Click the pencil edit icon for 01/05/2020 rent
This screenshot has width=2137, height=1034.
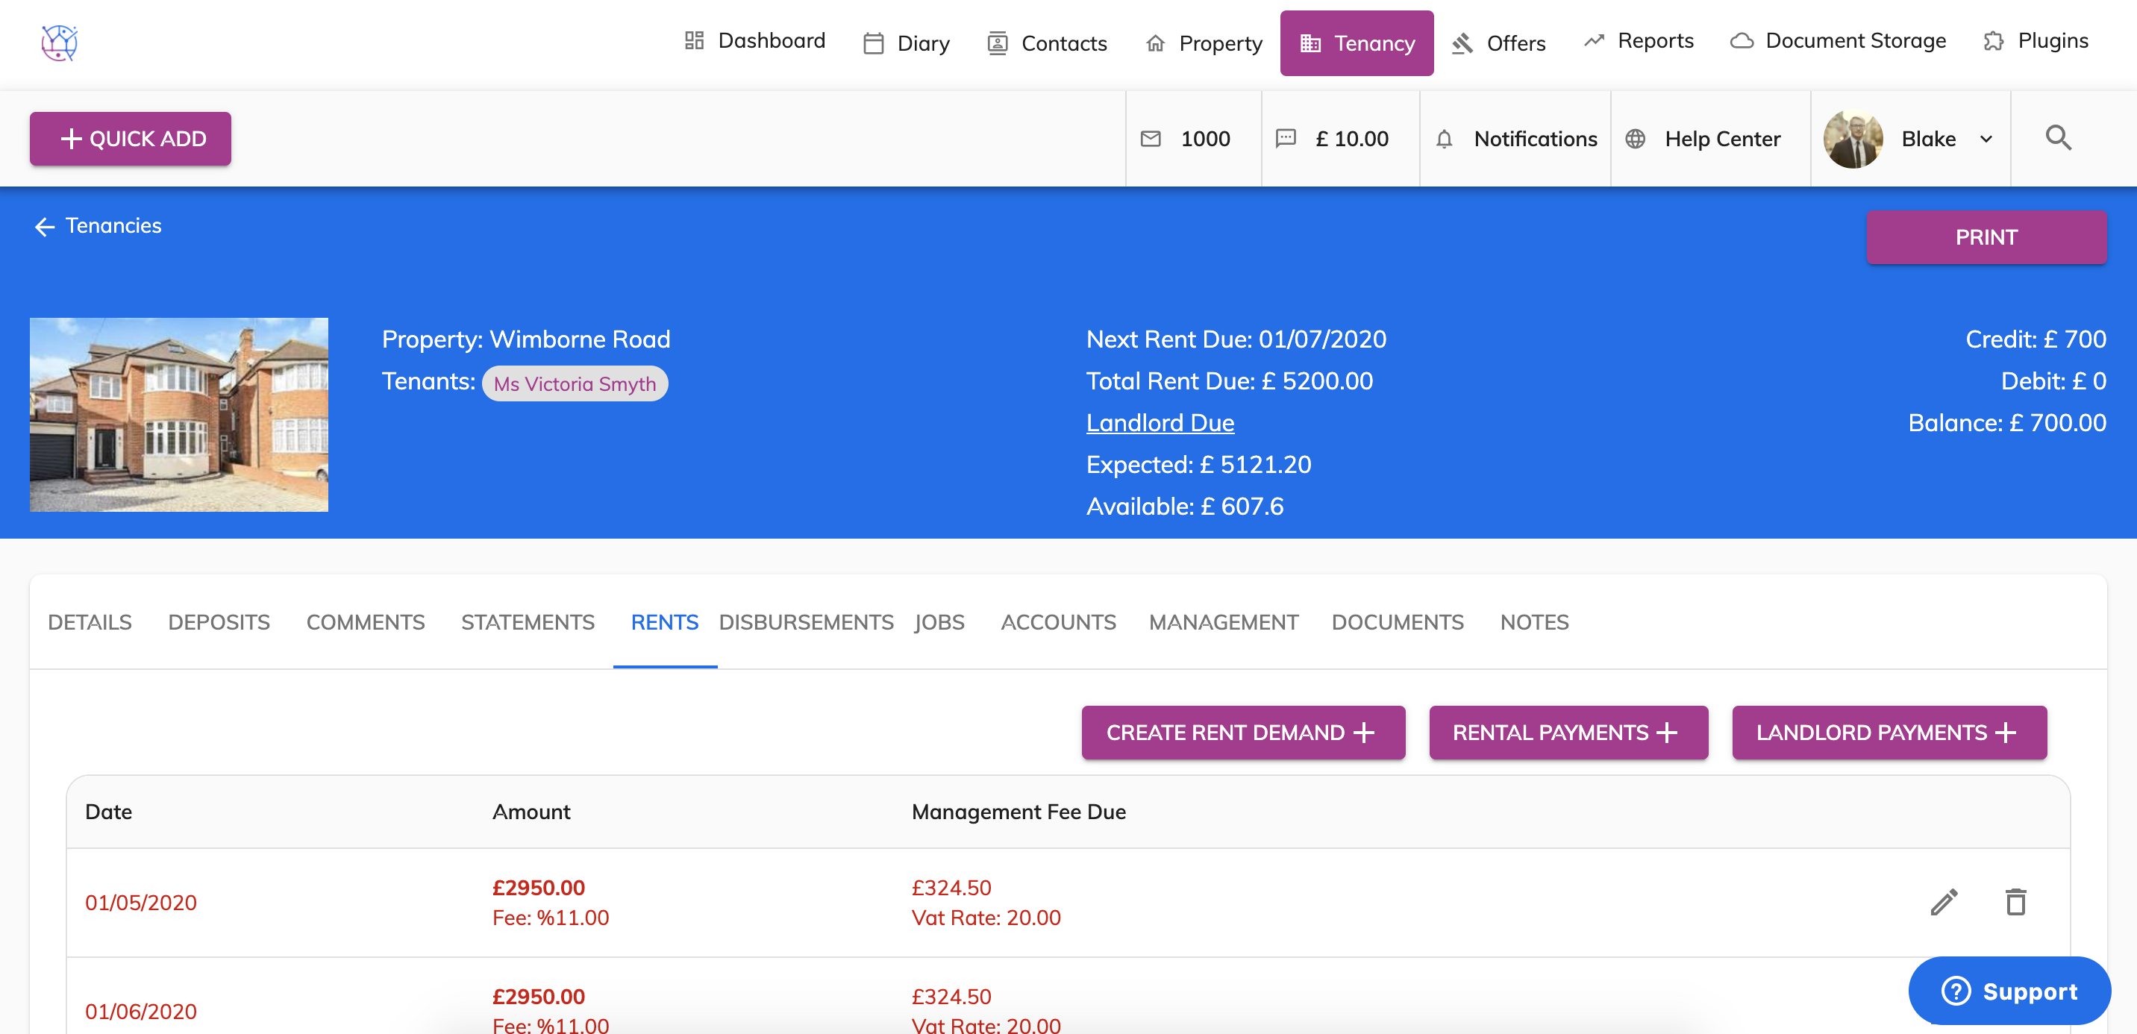[1944, 901]
